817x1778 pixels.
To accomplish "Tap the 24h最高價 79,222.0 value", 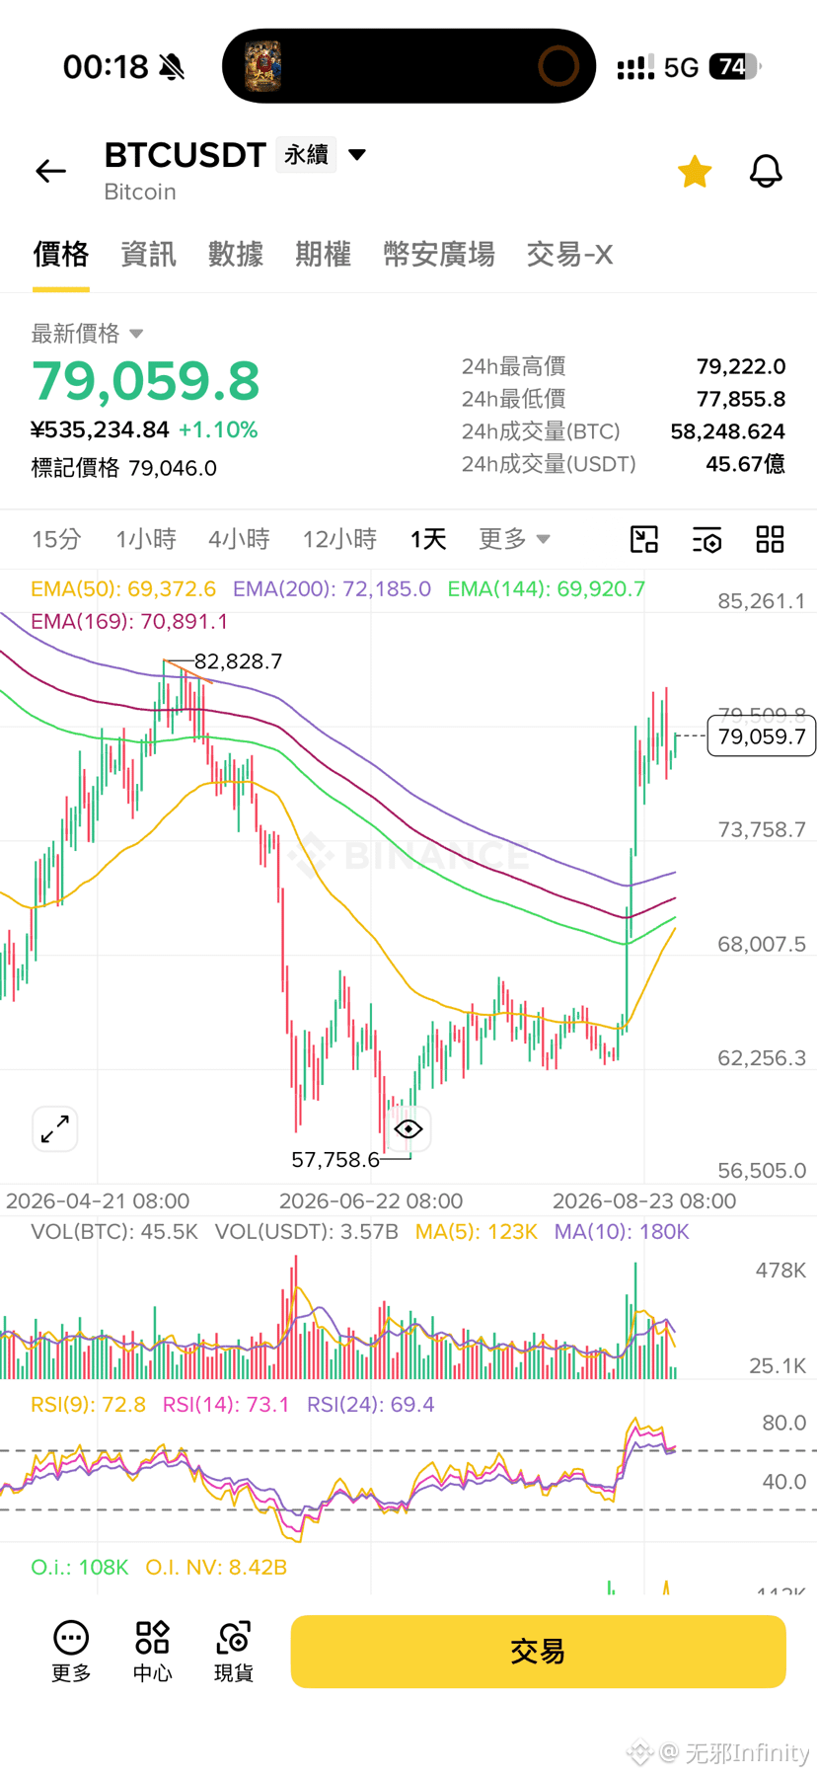I will pyautogui.click(x=741, y=366).
